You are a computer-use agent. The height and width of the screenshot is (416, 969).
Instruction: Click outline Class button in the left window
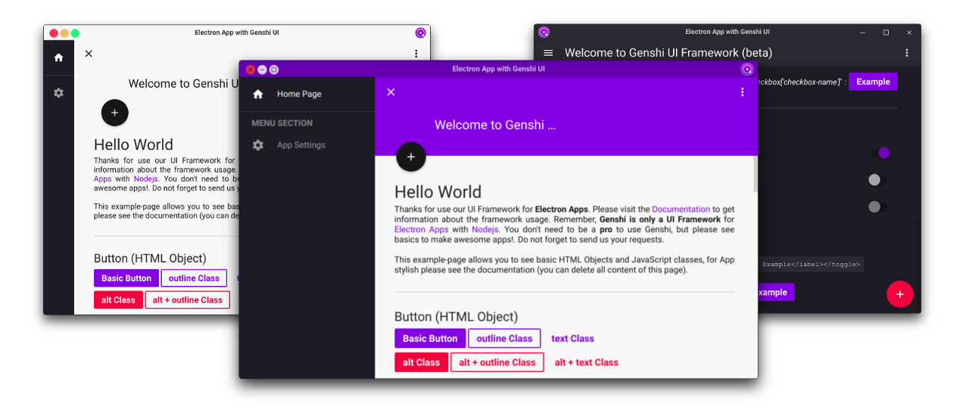tap(194, 278)
